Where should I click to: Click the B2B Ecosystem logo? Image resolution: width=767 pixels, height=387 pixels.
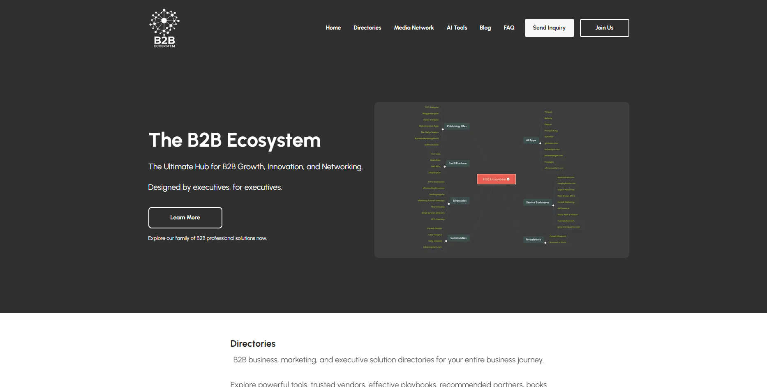point(164,28)
